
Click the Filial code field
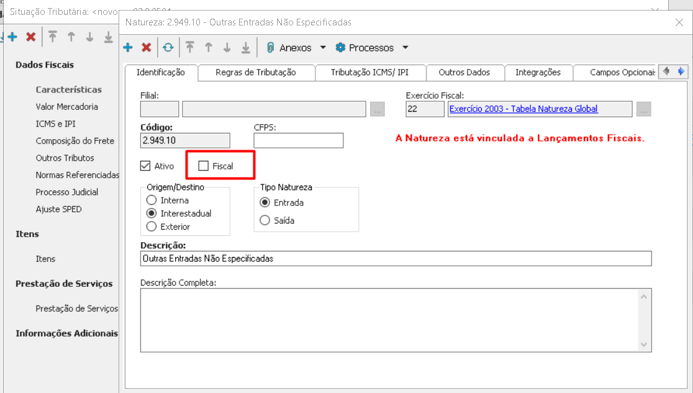tap(160, 109)
